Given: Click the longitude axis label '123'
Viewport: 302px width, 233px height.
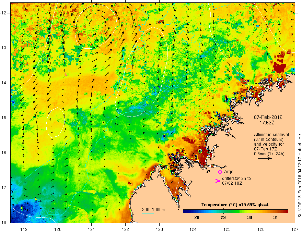Looking at the screenshot, I should (159, 229).
